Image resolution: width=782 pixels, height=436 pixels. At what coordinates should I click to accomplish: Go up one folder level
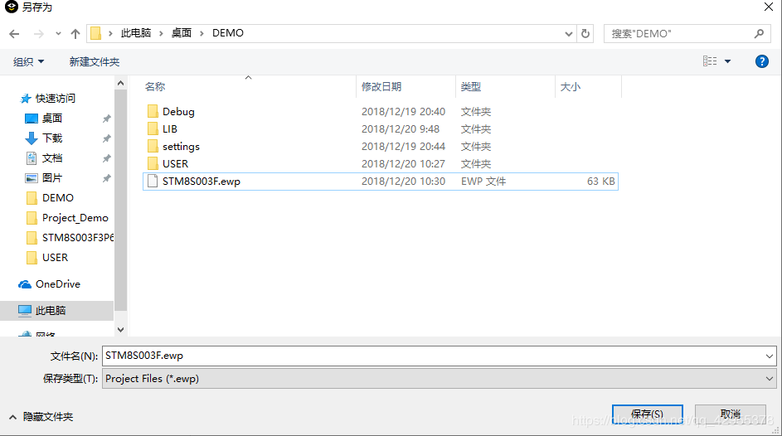click(x=75, y=34)
